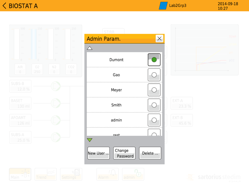249x187 pixels.
Task: Click the AFOAMT pump icon
Action: (55, 120)
